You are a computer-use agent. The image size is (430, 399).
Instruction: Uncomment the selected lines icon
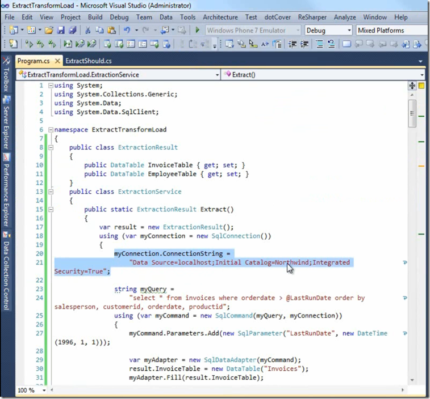coord(331,44)
